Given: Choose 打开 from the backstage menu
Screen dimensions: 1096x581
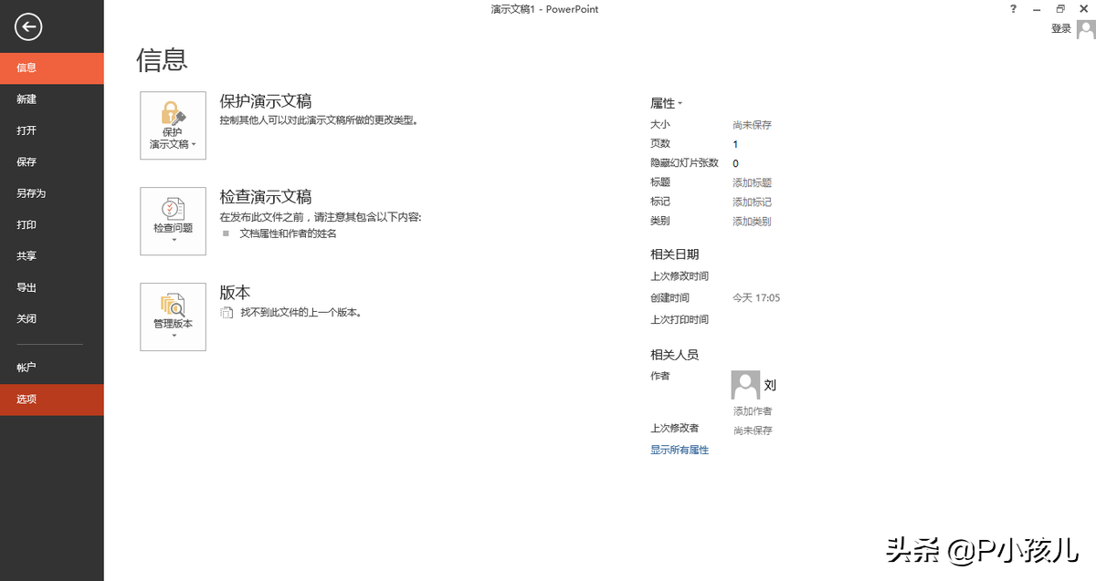Looking at the screenshot, I should pyautogui.click(x=52, y=131).
